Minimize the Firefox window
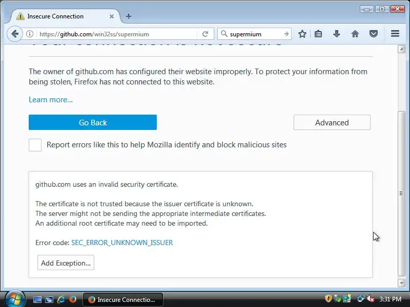Viewport: 410px width, 307px height. (x=367, y=9)
